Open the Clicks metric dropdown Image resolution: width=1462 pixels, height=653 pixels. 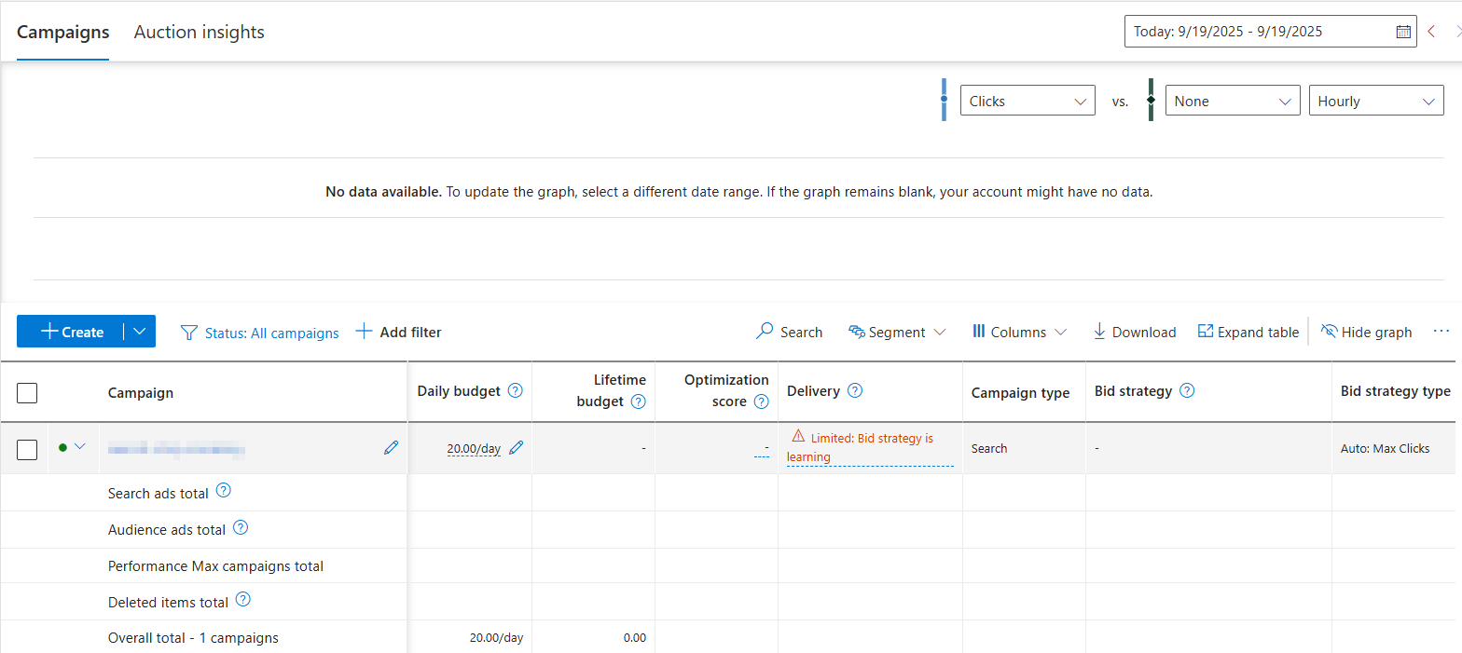pos(1028,102)
